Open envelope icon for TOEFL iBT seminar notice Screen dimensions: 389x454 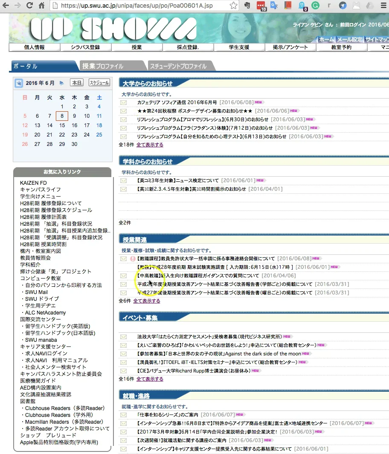[x=124, y=362]
